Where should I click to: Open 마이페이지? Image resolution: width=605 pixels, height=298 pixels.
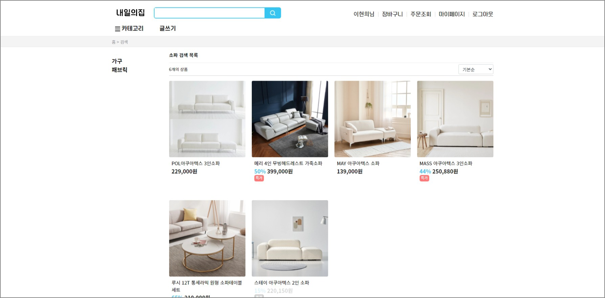(452, 14)
